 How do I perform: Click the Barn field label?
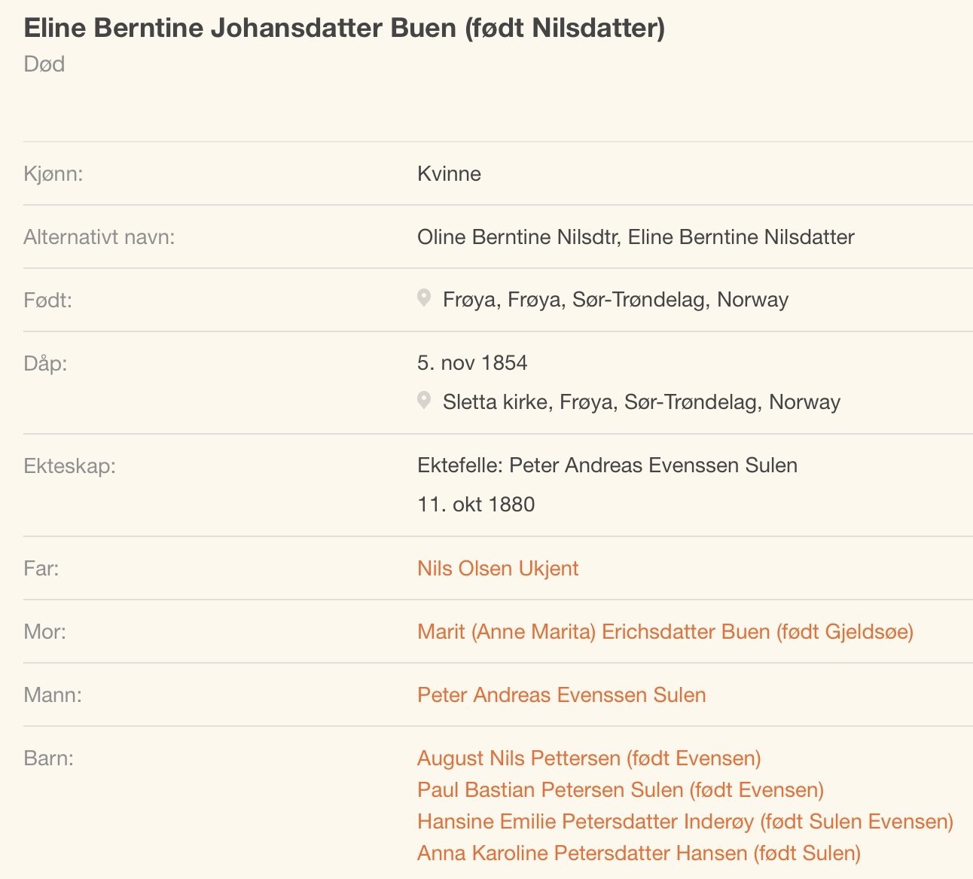click(x=49, y=758)
